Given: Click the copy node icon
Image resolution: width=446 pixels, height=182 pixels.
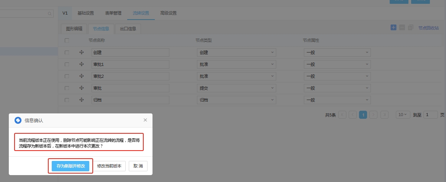Looking at the screenshot, I should pyautogui.click(x=411, y=28).
